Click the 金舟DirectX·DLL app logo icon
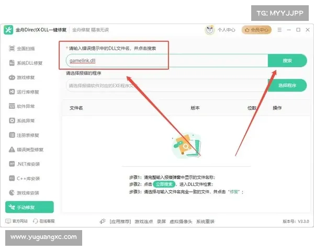Image resolution: width=314 pixels, height=251 pixels. 8,30
